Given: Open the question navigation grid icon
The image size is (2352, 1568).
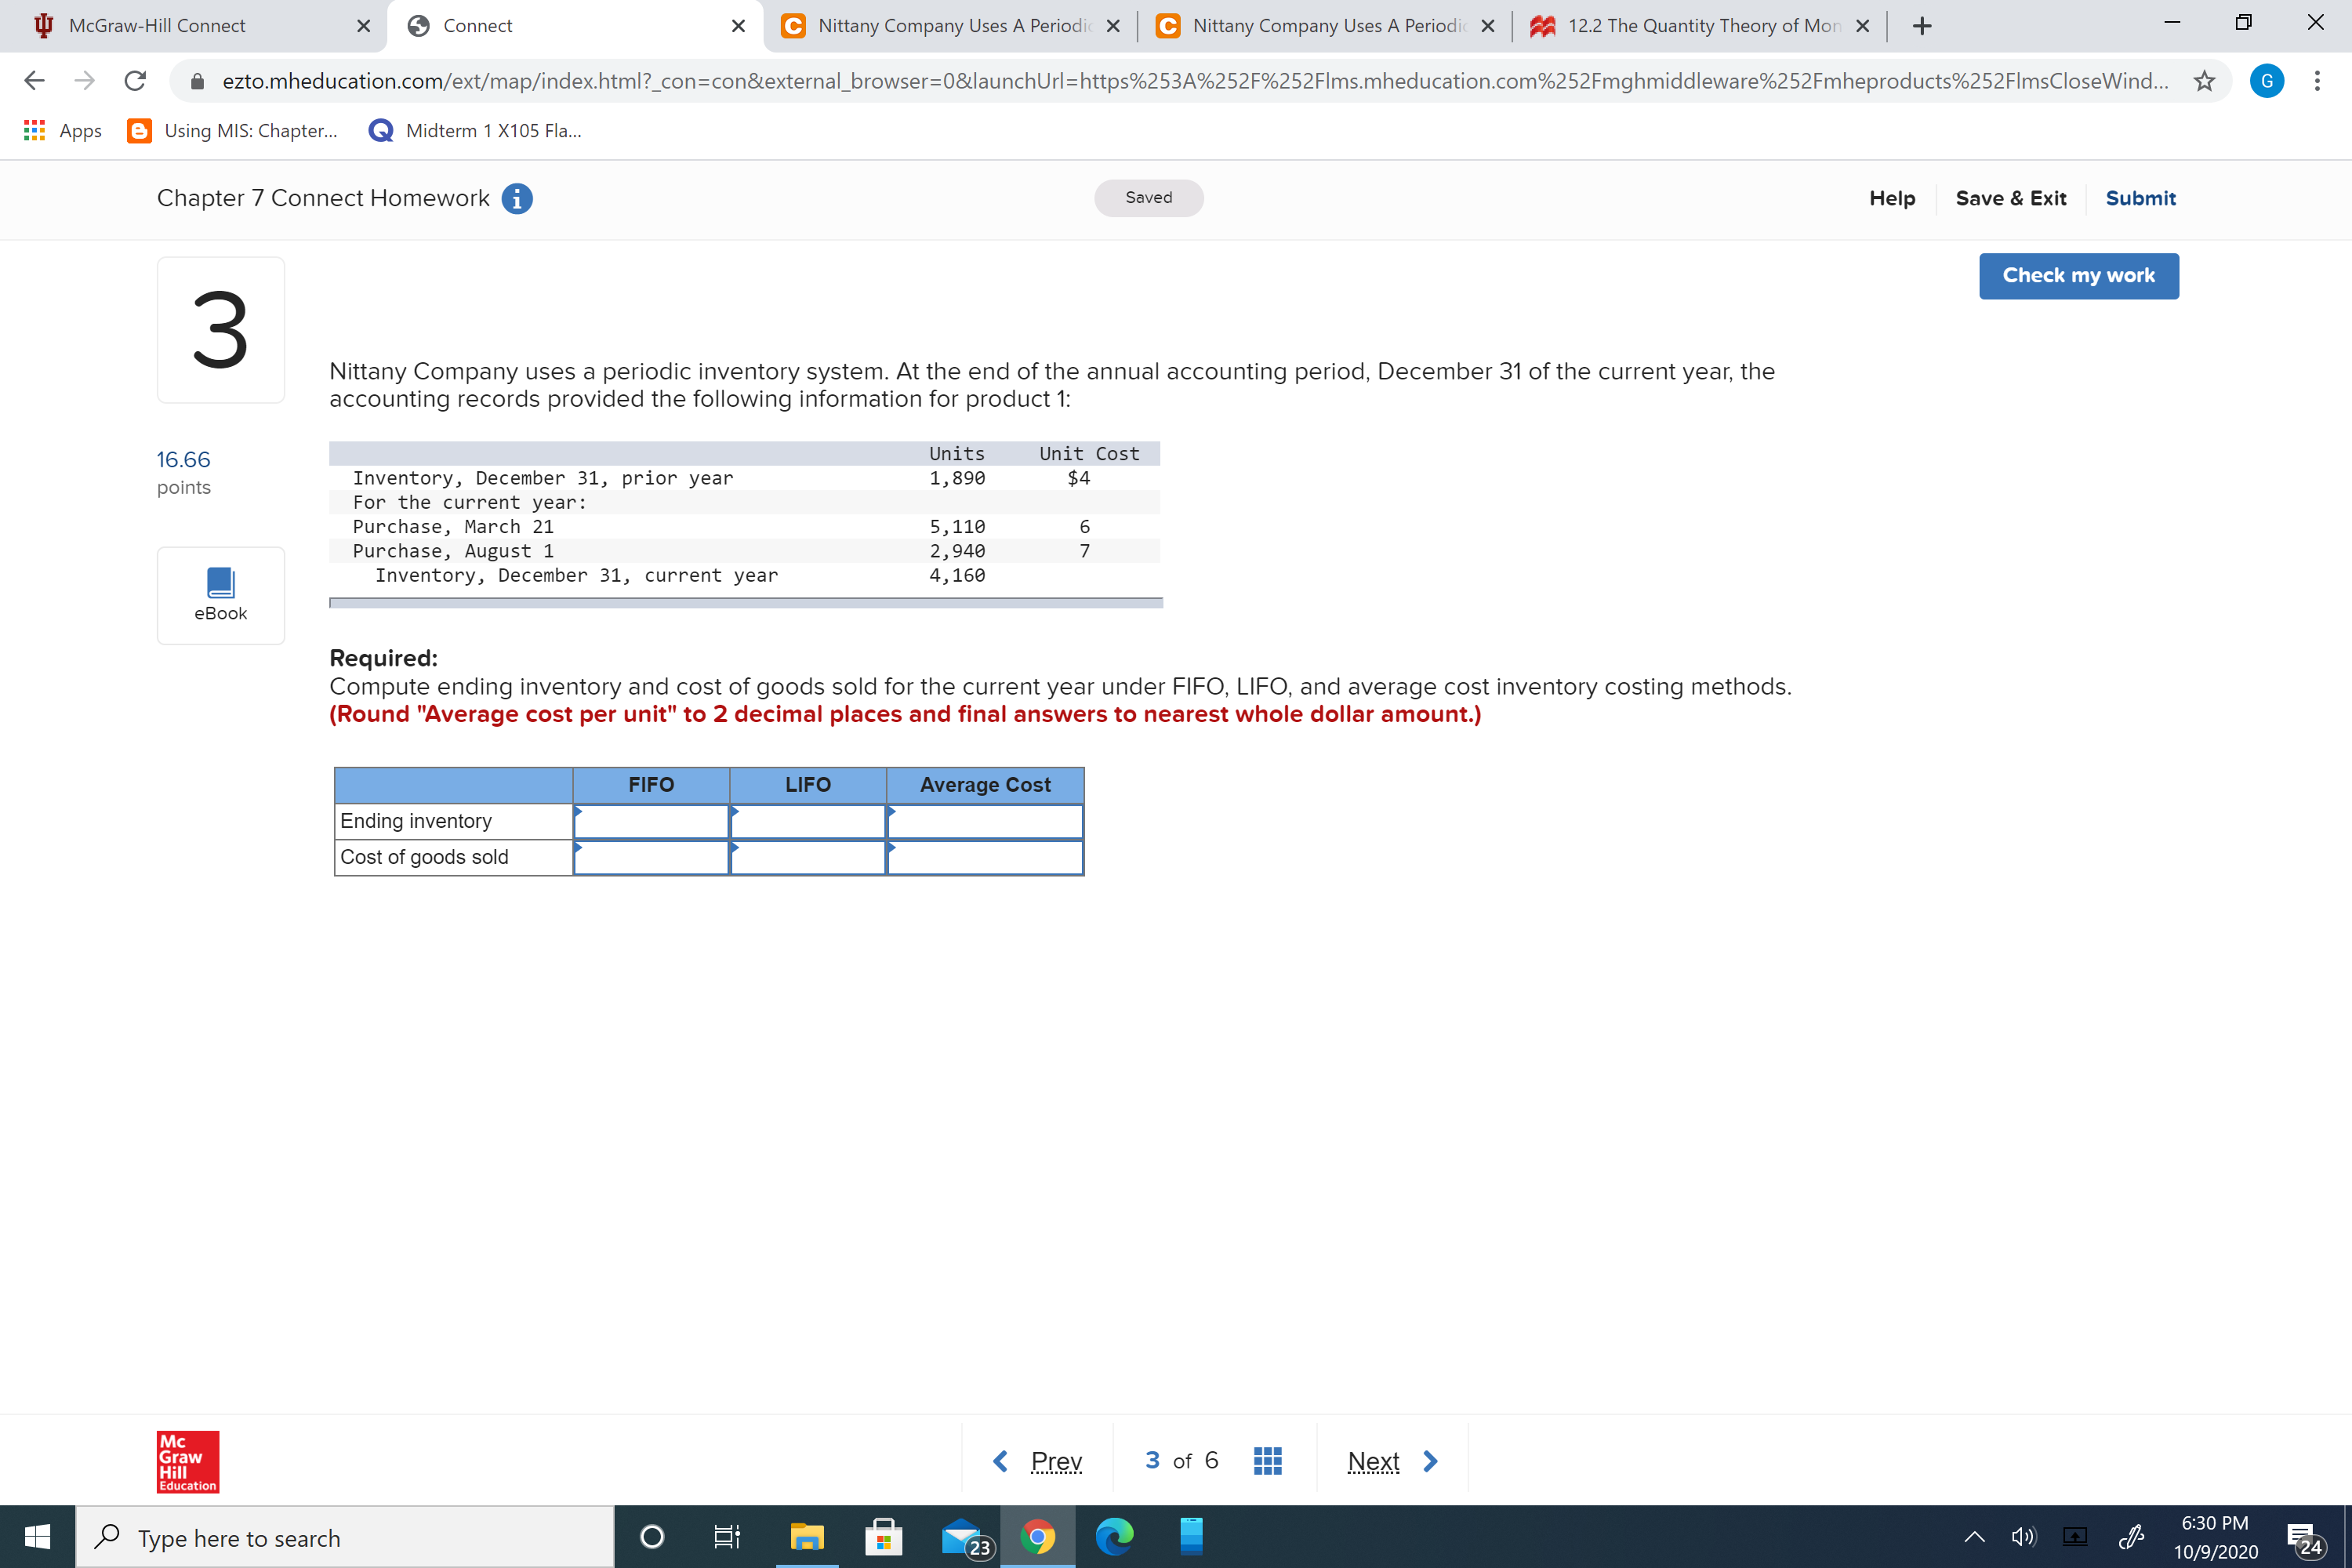Looking at the screenshot, I should point(1267,1460).
